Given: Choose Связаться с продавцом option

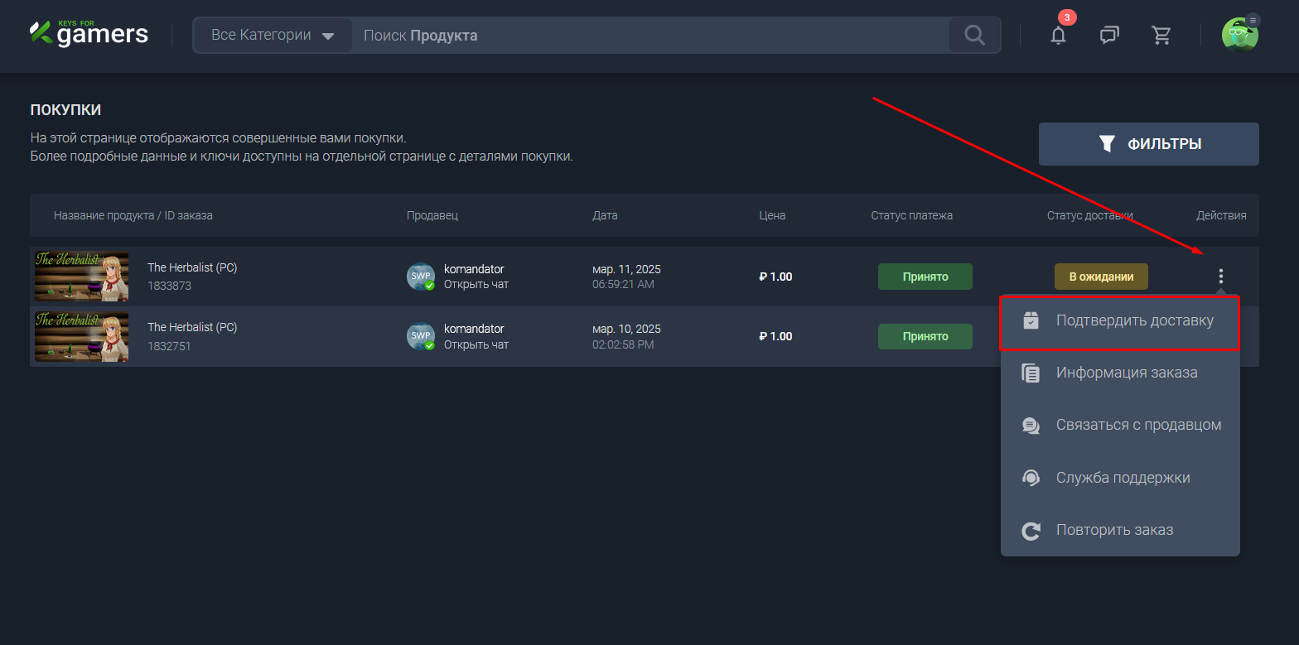Looking at the screenshot, I should point(1120,425).
